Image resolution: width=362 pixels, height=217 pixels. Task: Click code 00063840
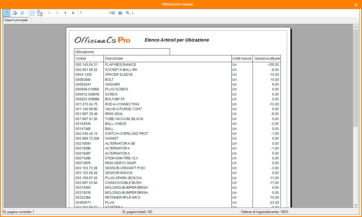pyautogui.click(x=83, y=79)
